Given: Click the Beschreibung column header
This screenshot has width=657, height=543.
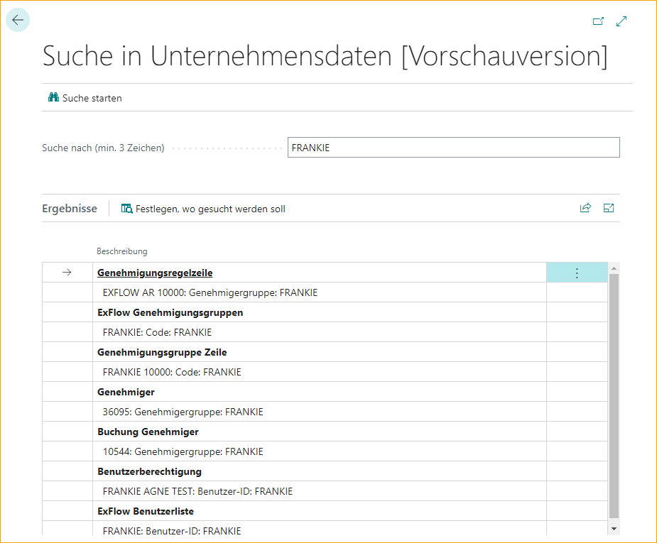Looking at the screenshot, I should (121, 251).
